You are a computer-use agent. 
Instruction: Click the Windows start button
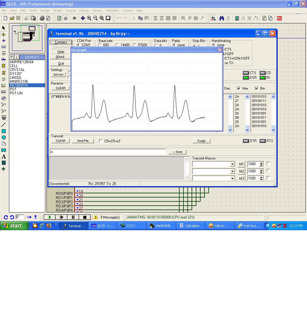pyautogui.click(x=14, y=226)
